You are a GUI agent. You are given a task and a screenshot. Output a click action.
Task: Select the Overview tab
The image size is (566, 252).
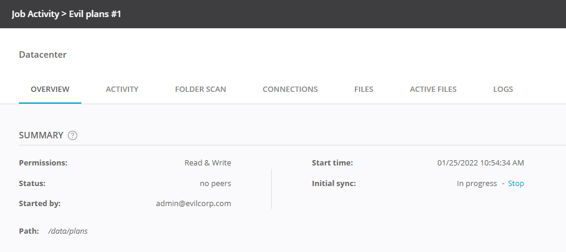[x=50, y=89]
